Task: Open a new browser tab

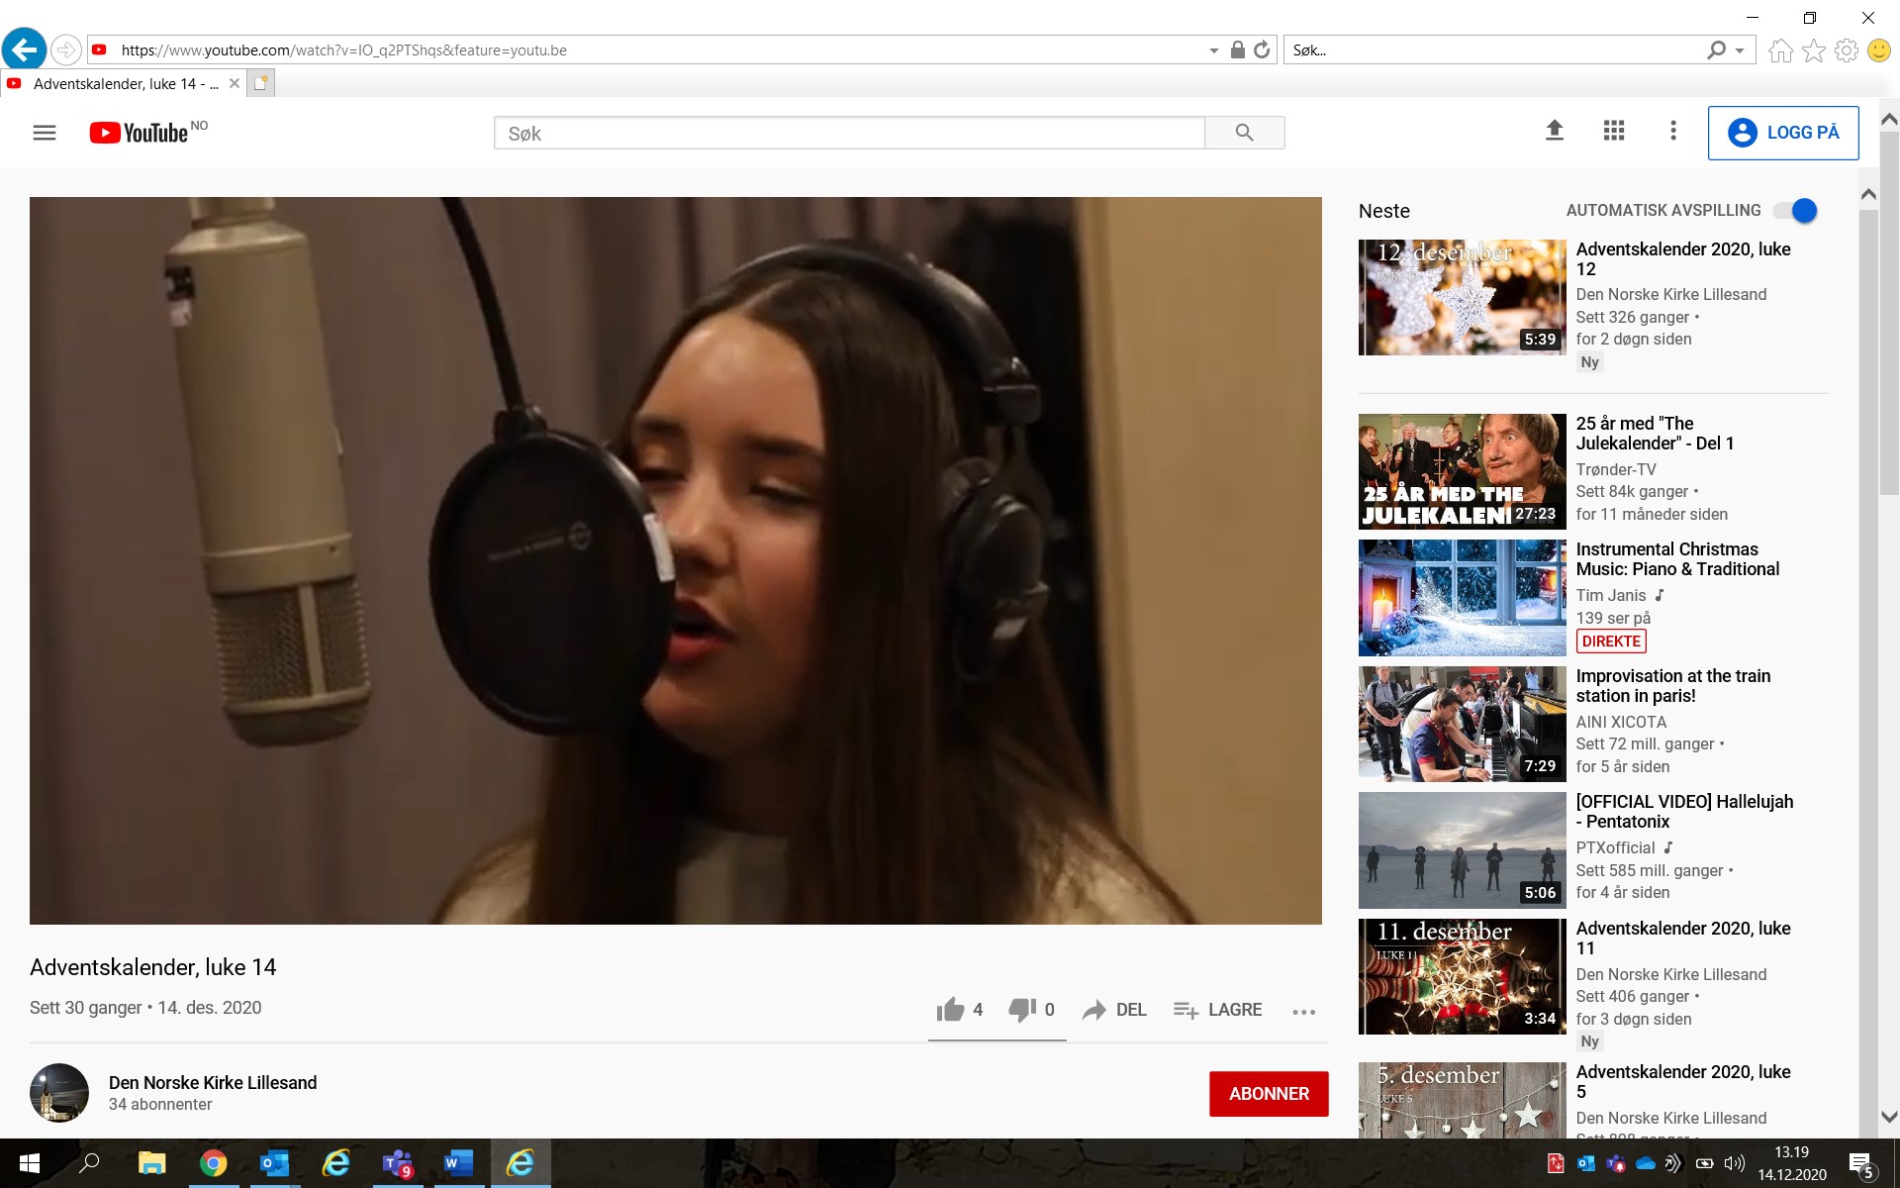Action: 260,83
